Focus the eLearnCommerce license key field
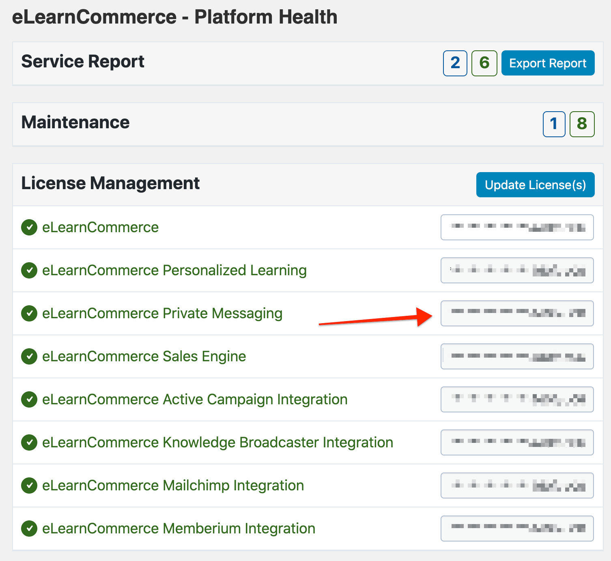 [517, 227]
